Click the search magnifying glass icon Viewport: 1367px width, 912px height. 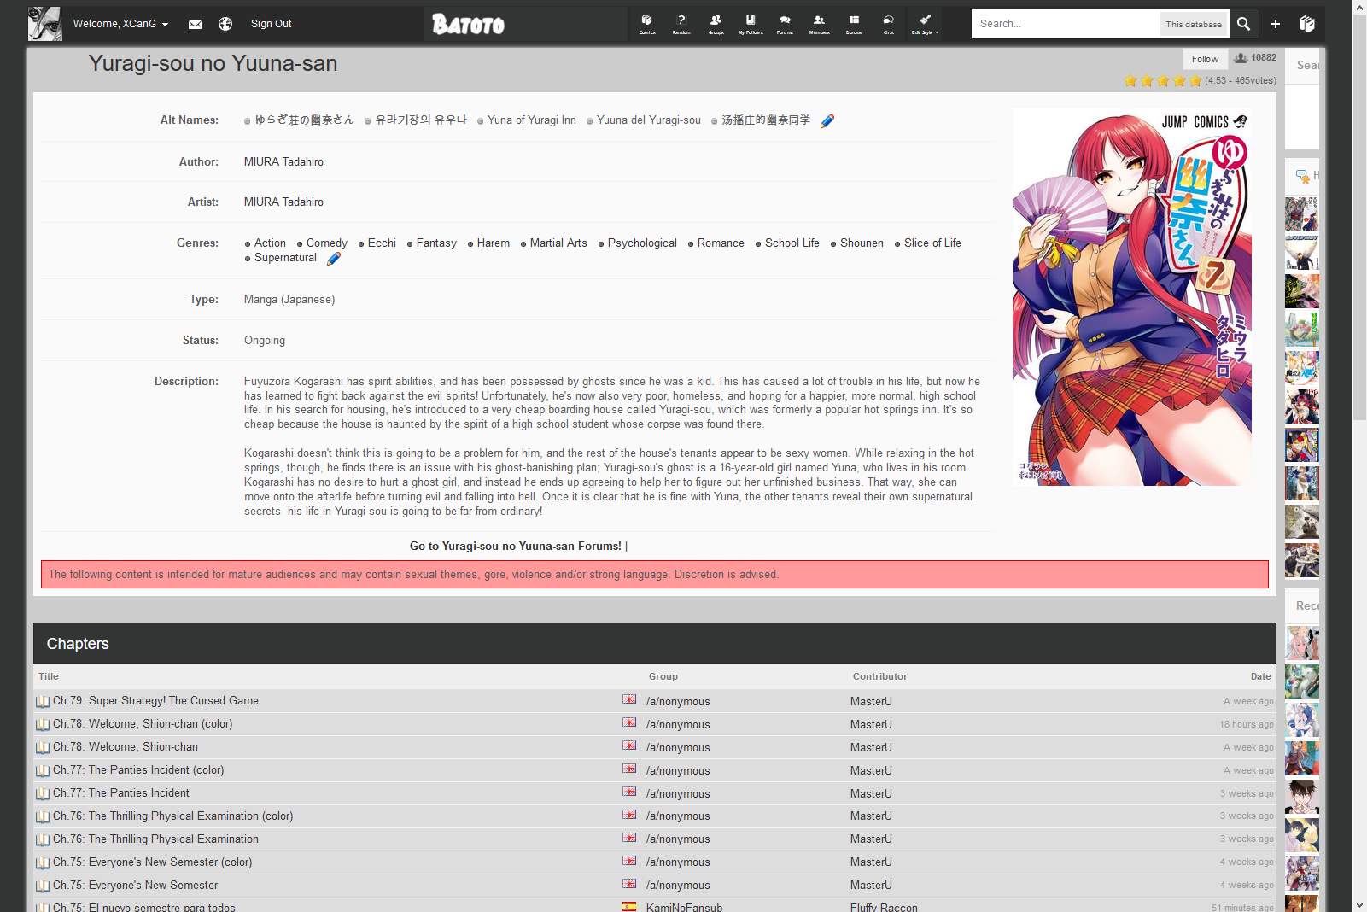1243,24
